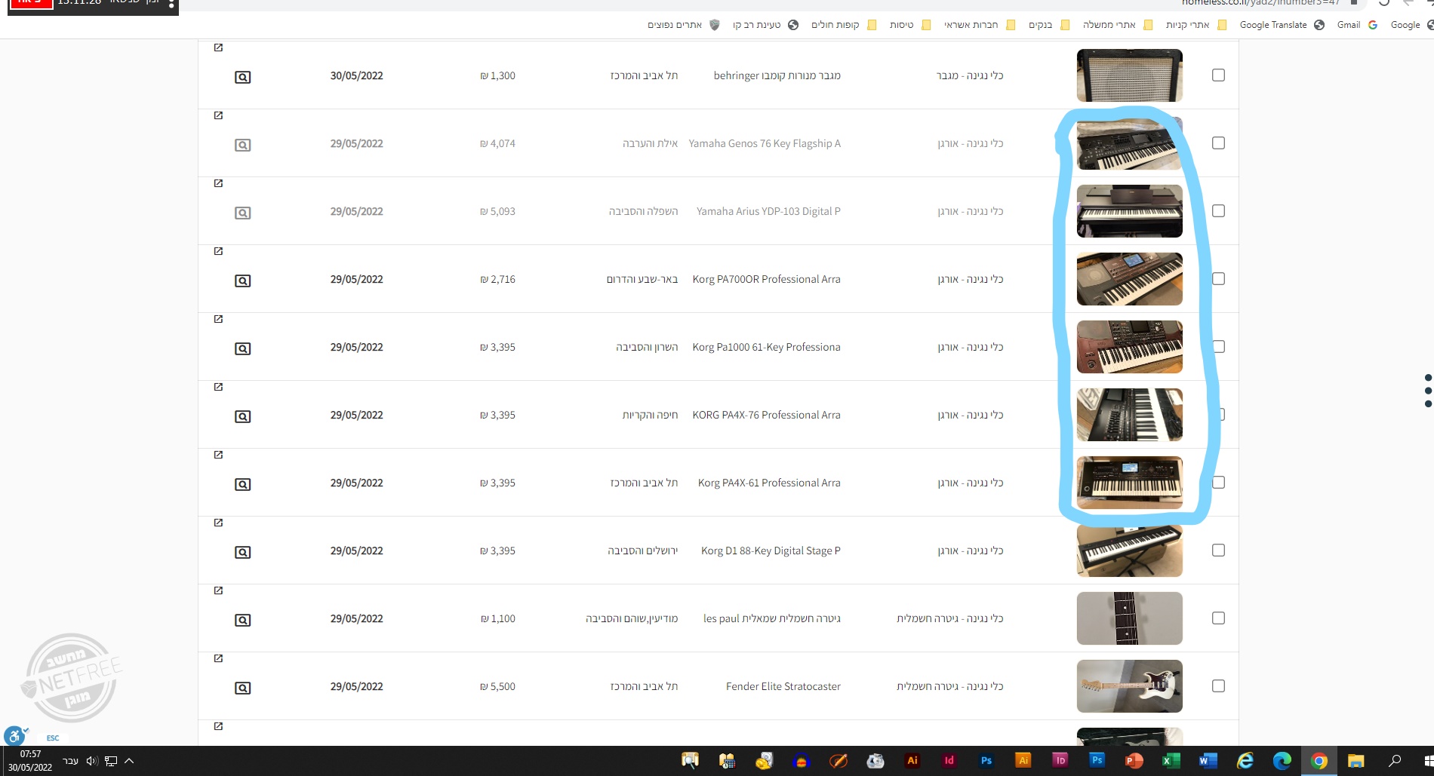This screenshot has width=1434, height=776.
Task: Open the Google Translate bookmark
Action: click(x=1282, y=25)
